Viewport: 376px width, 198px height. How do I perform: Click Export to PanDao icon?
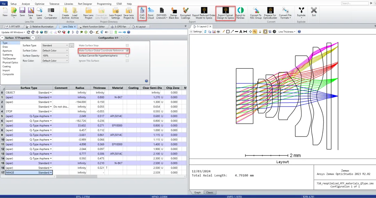(x=240, y=14)
